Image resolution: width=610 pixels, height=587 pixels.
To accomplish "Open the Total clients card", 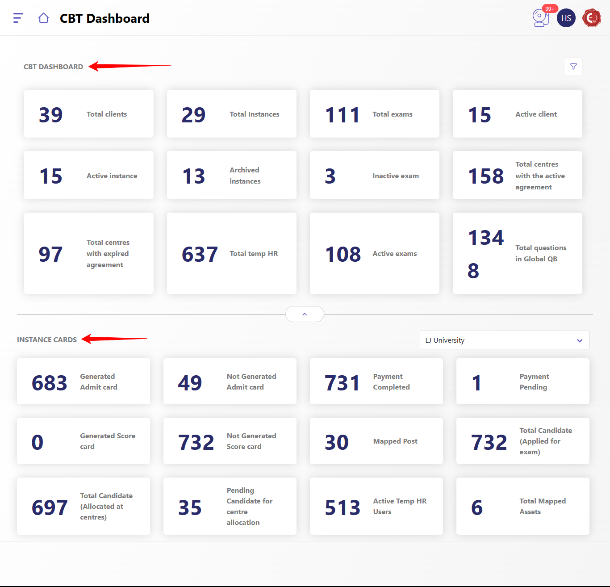I will 89,114.
